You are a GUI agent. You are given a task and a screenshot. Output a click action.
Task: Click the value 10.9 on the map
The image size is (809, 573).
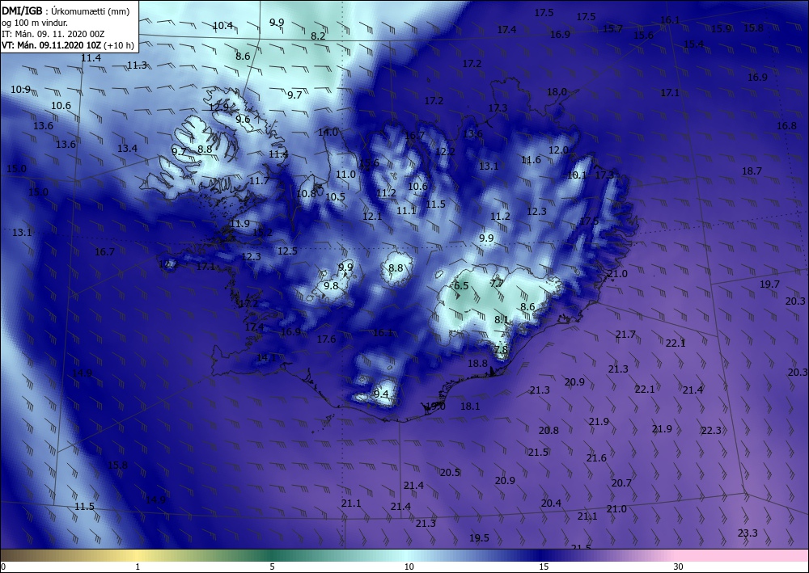click(x=20, y=89)
